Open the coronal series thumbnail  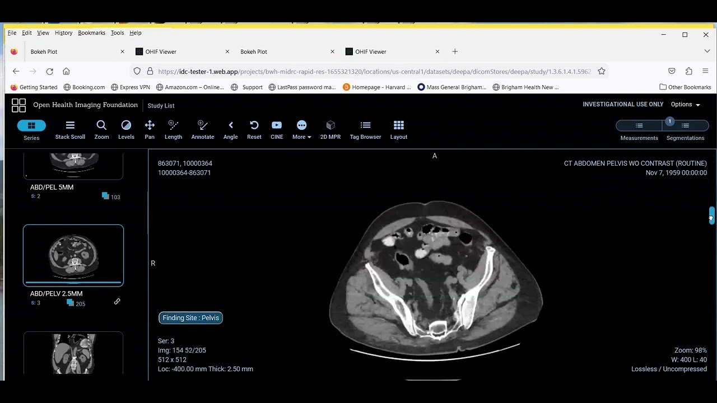pos(73,353)
